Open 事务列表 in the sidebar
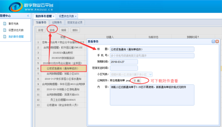This screenshot has height=127, width=222. (13, 23)
